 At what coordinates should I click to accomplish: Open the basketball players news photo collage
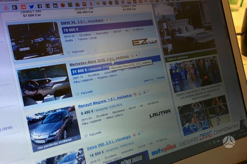(205, 116)
